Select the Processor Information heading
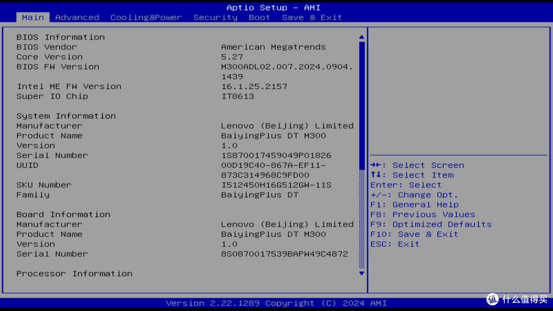553x311 pixels. click(74, 274)
